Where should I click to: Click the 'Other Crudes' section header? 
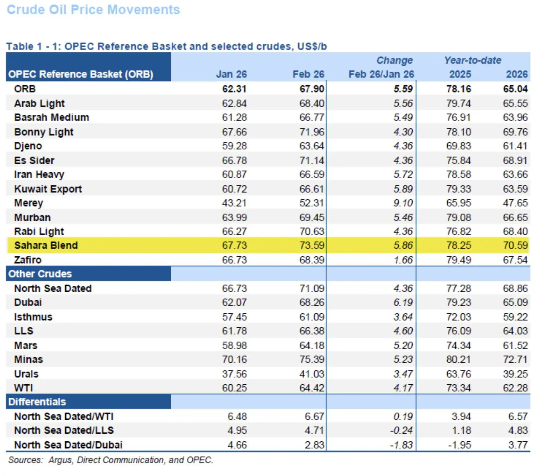[x=40, y=274]
